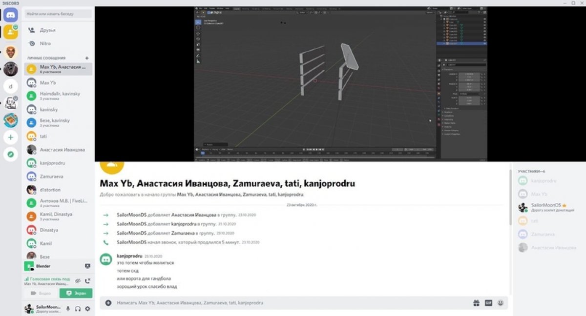
Task: Create a new DM with plus icon
Action: point(87,58)
